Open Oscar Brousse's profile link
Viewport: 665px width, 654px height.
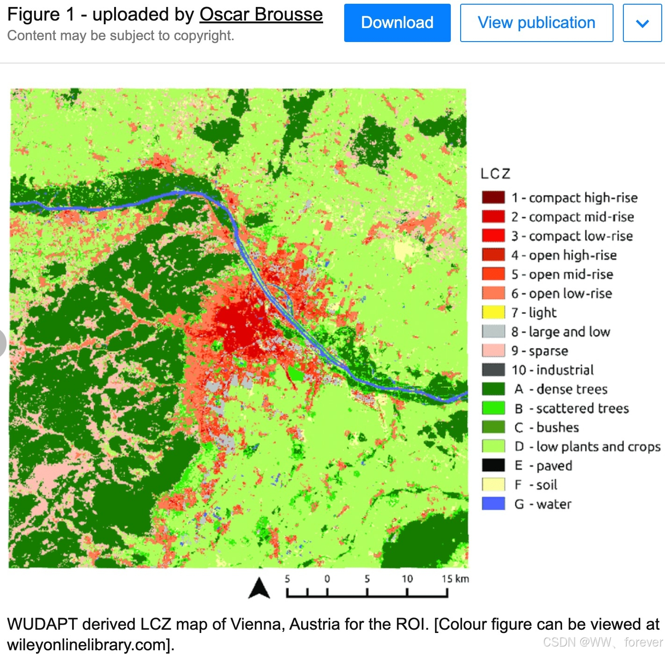(x=261, y=14)
